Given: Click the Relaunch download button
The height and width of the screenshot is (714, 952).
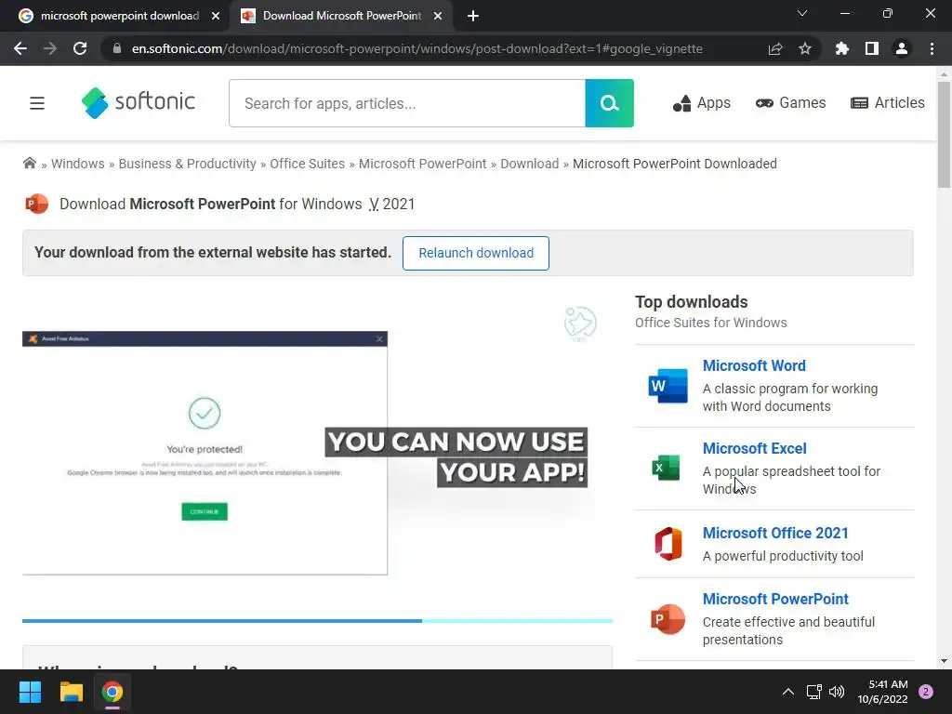Looking at the screenshot, I should point(476,253).
